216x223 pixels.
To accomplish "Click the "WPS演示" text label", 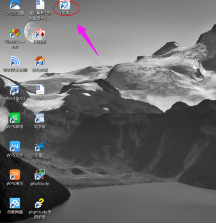I will (15, 184).
